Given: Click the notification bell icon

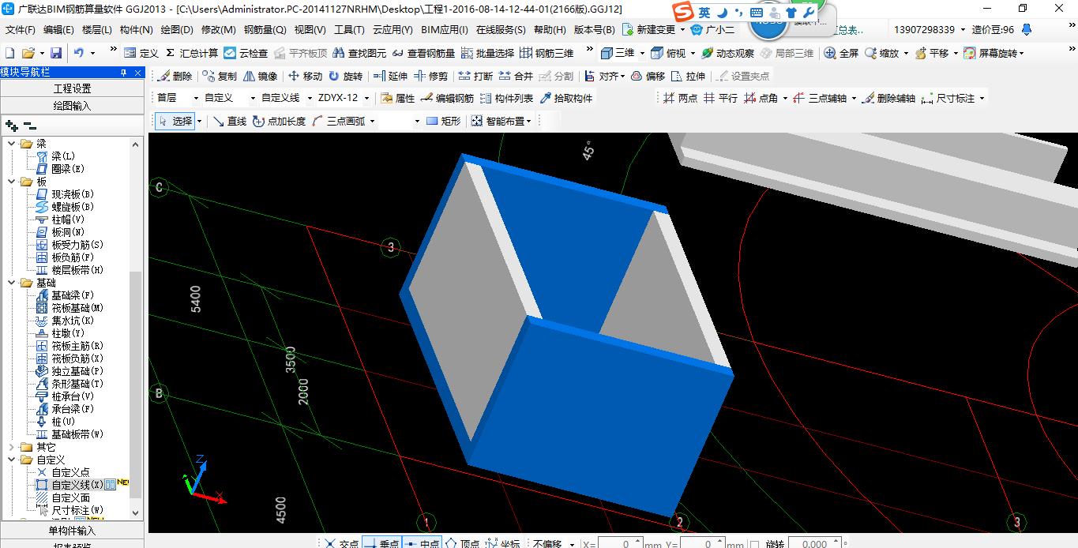Looking at the screenshot, I should click(1026, 29).
